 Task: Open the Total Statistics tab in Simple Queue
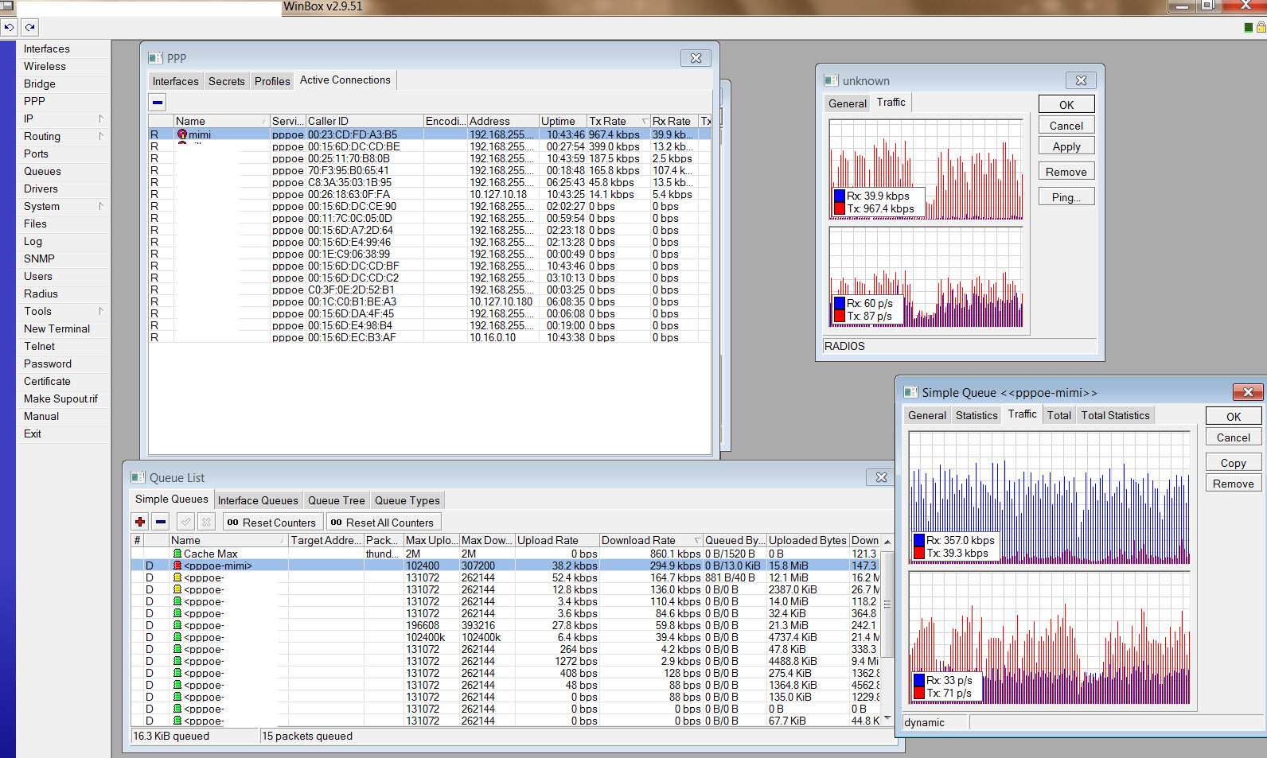click(x=1114, y=415)
